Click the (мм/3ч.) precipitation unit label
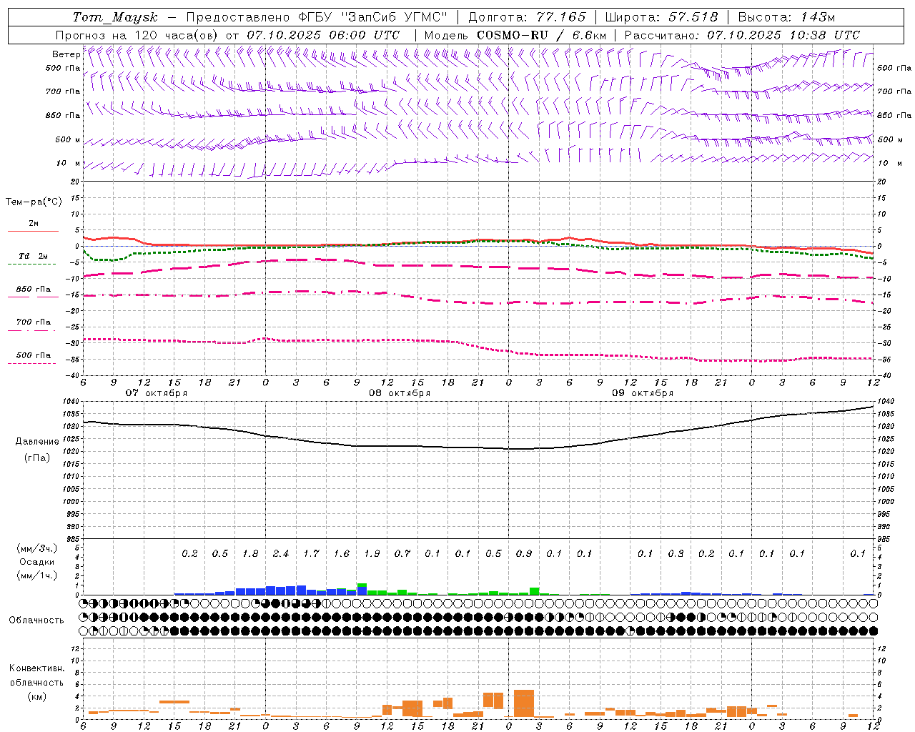The width and height of the screenshot is (915, 732). click(37, 548)
